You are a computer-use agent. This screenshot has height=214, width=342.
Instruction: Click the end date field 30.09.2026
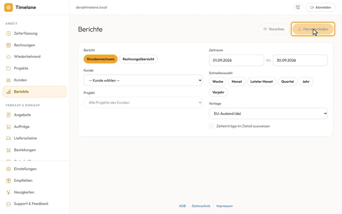[x=300, y=60]
